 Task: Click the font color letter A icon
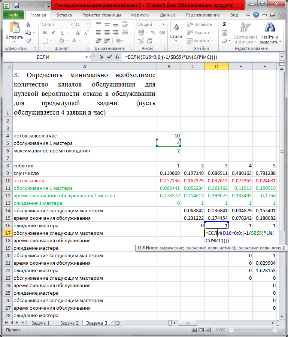(x=74, y=40)
